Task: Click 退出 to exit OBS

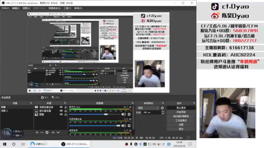Action: pos(181,129)
